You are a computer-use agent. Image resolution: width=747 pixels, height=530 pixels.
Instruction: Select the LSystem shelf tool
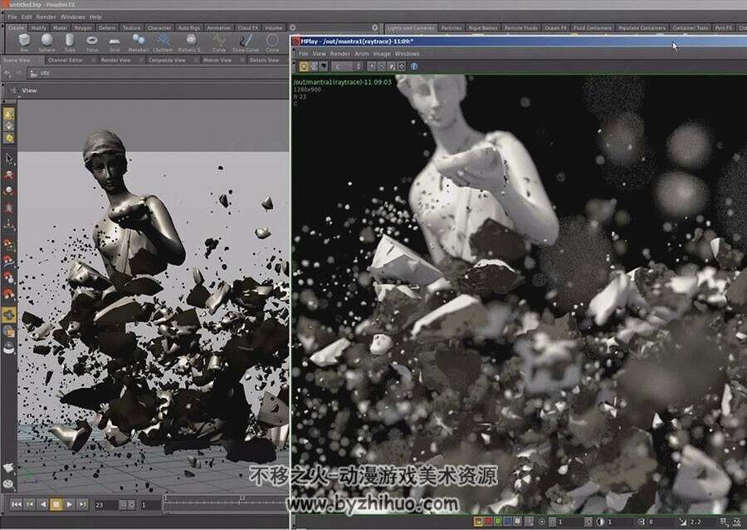pos(164,42)
